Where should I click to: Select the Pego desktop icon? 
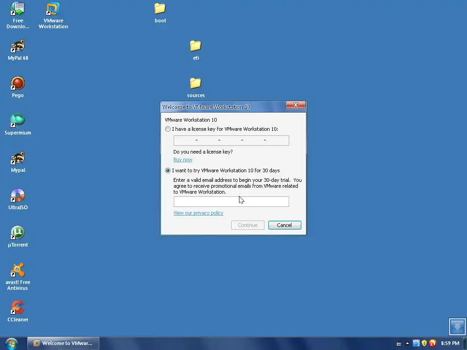pyautogui.click(x=18, y=87)
